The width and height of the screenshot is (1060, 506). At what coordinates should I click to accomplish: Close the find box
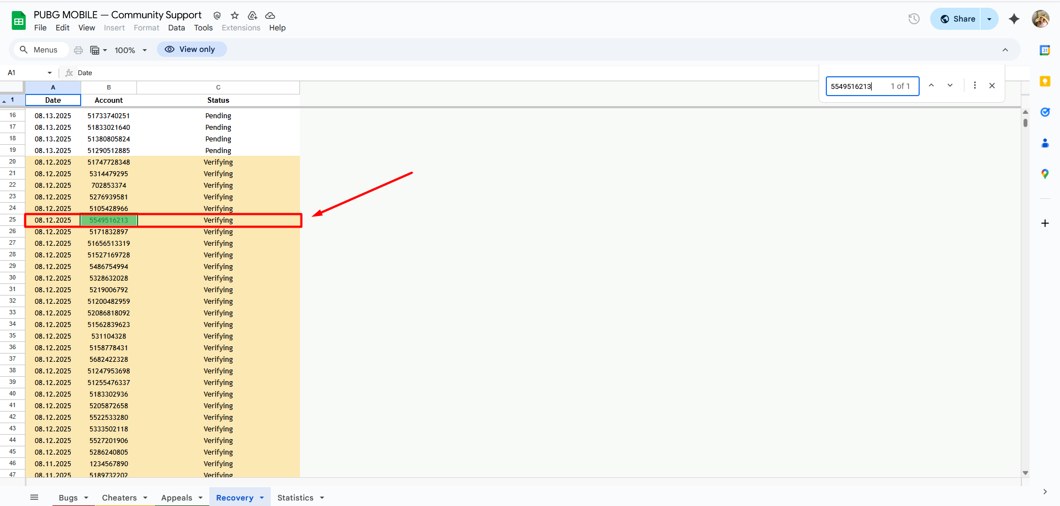pyautogui.click(x=992, y=86)
